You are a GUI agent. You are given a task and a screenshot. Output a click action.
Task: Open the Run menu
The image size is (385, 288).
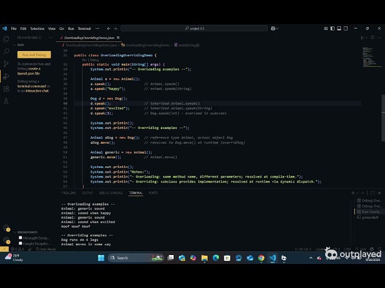[x=71, y=29]
